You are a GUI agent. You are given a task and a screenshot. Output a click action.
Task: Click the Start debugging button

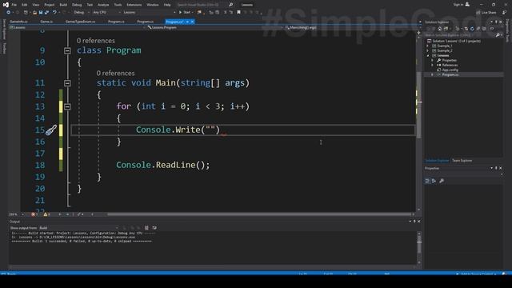pos(185,12)
